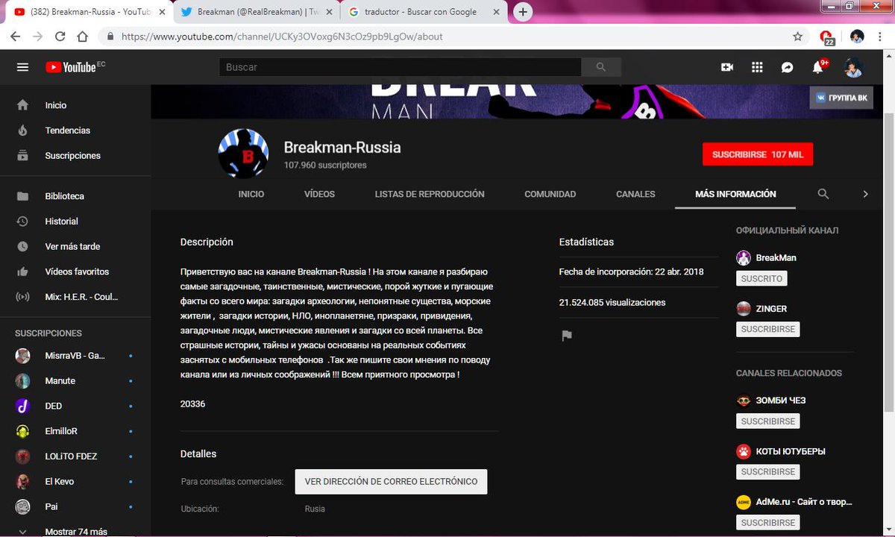Subscribe to ЗОМБИ ЧЕЗ channel

768,421
